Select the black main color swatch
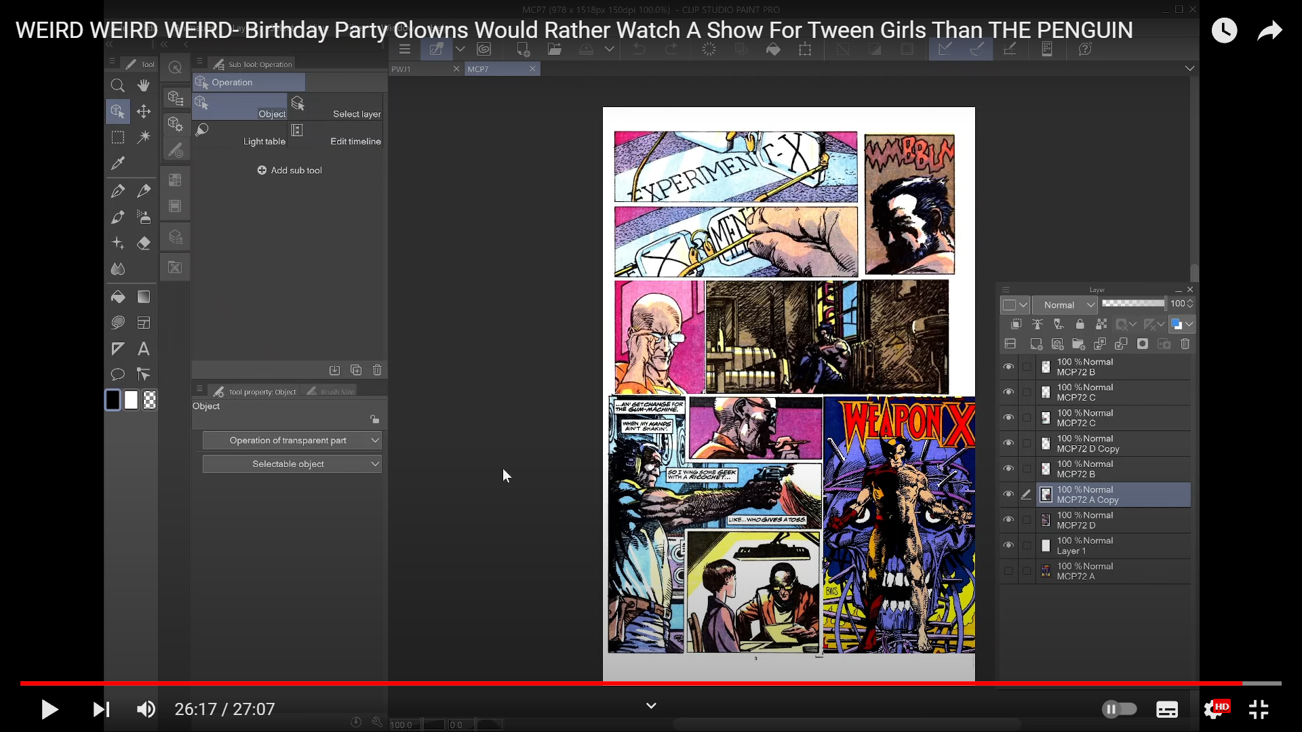This screenshot has height=732, width=1302. click(x=113, y=401)
